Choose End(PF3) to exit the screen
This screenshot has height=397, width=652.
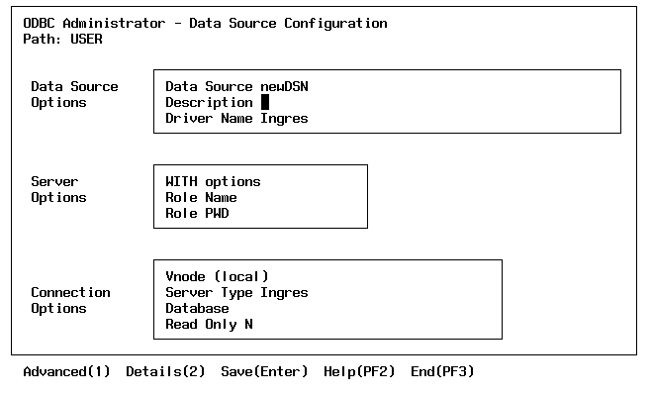tap(442, 372)
